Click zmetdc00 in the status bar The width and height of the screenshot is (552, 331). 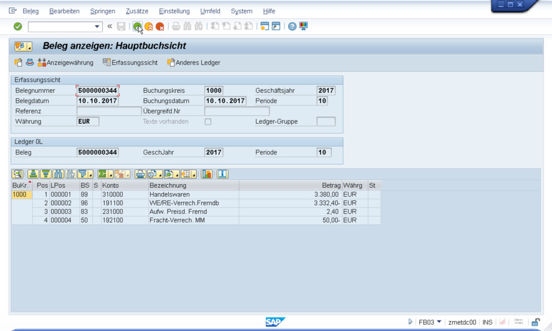pyautogui.click(x=462, y=322)
